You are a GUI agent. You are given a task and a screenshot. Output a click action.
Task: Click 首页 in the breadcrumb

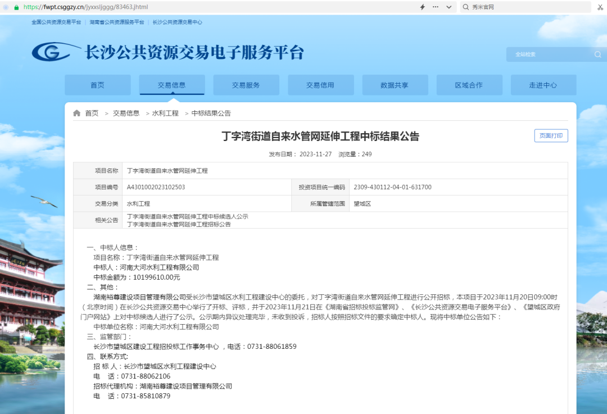click(92, 113)
